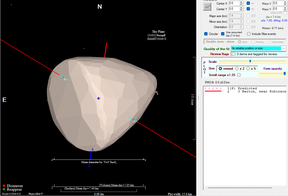Click the Center X value field
The image size is (288, 196).
pos(234,3)
